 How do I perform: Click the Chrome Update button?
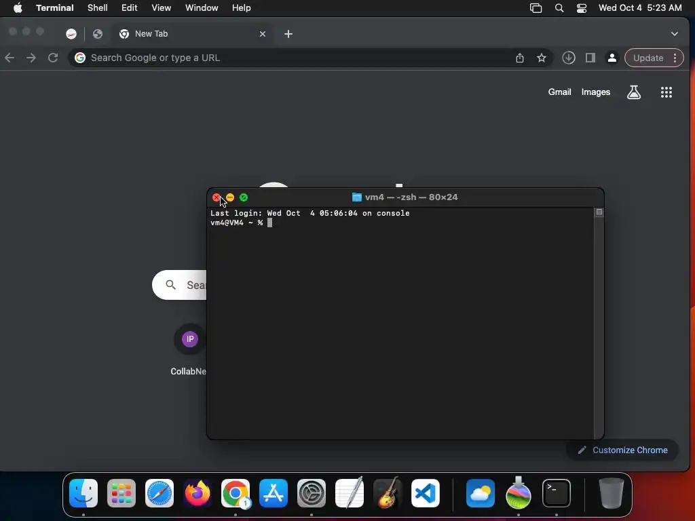tap(648, 58)
